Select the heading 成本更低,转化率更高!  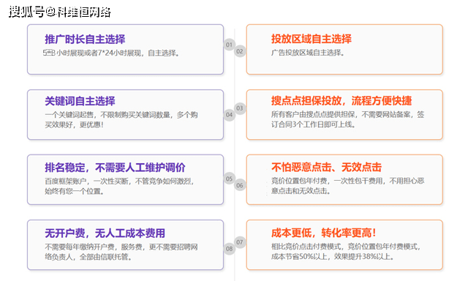click(x=324, y=233)
